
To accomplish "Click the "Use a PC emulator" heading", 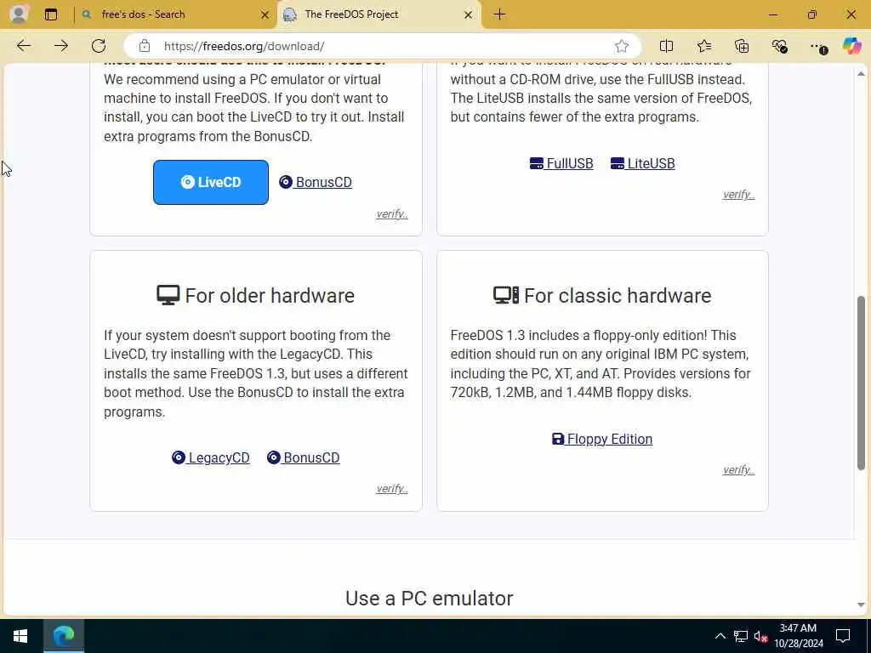I will (429, 598).
